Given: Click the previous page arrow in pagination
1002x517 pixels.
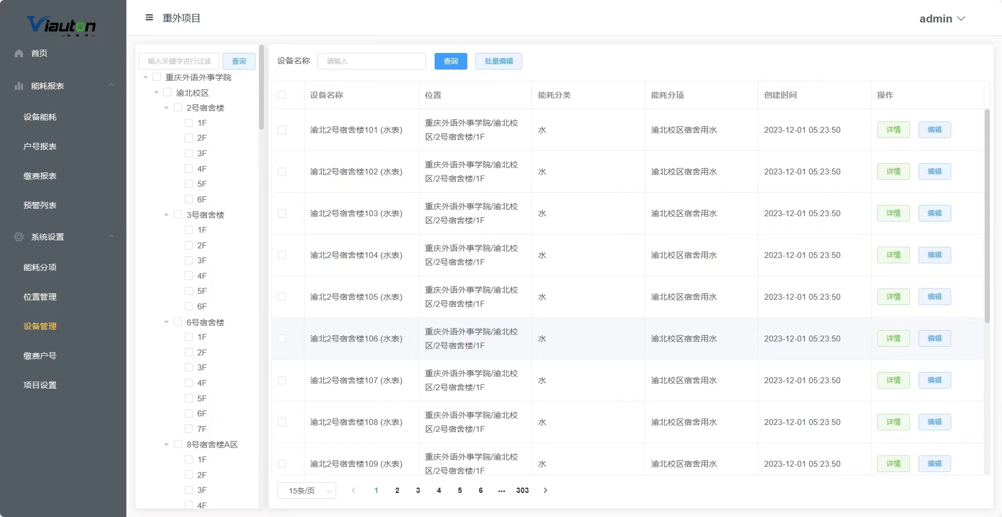Looking at the screenshot, I should [x=353, y=490].
